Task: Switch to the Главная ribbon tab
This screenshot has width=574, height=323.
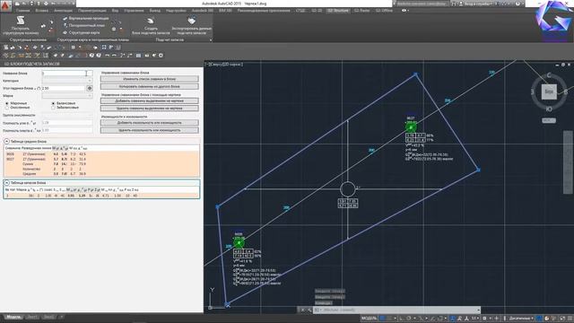Action: pos(22,11)
